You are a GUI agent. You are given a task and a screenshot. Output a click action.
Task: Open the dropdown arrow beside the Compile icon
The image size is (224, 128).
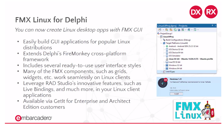pos(185,30)
